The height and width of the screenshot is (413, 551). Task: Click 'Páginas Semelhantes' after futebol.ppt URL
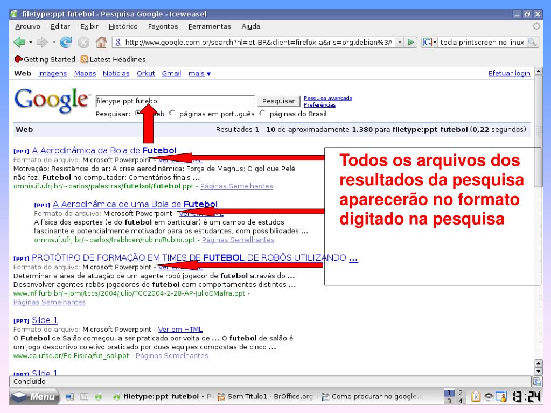236,186
